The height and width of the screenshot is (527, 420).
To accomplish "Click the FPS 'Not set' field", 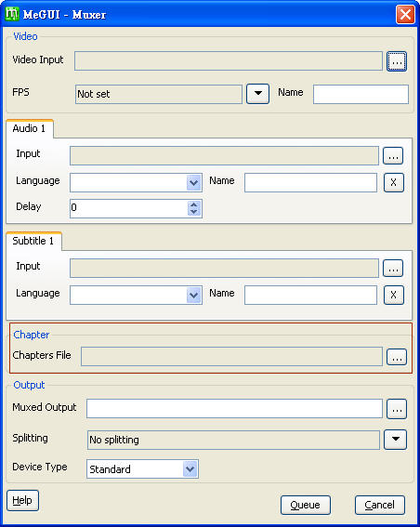I will click(x=159, y=94).
